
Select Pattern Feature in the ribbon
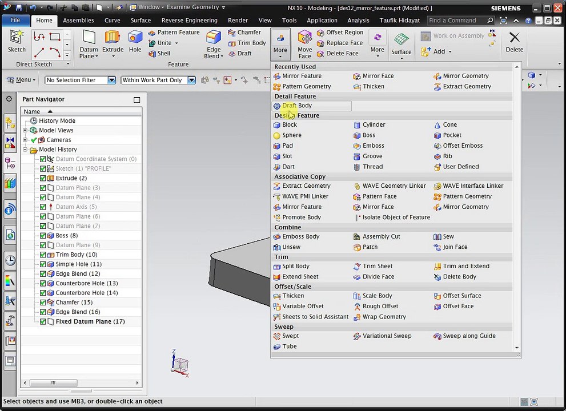(174, 33)
